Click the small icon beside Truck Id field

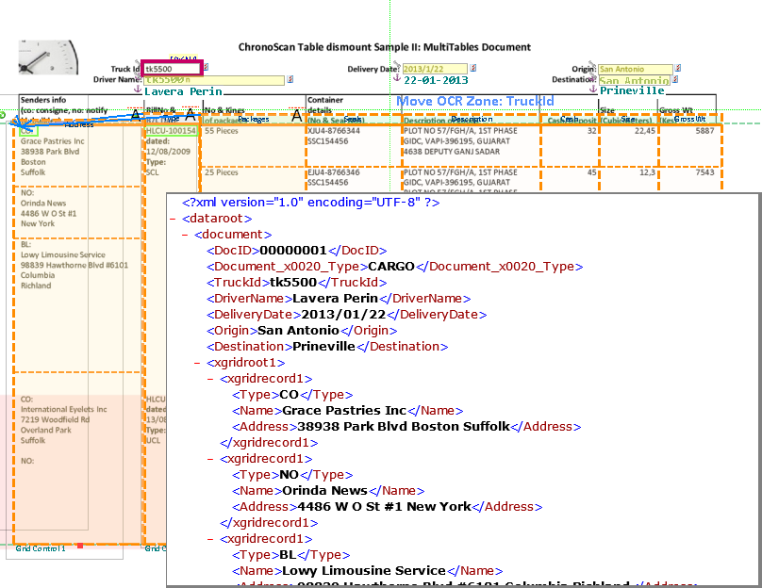(x=206, y=67)
